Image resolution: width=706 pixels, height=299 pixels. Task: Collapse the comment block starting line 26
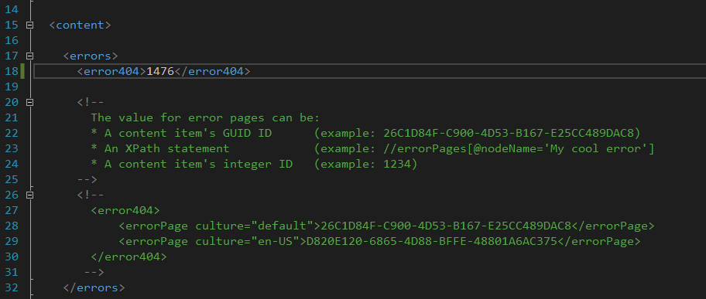pyautogui.click(x=29, y=195)
